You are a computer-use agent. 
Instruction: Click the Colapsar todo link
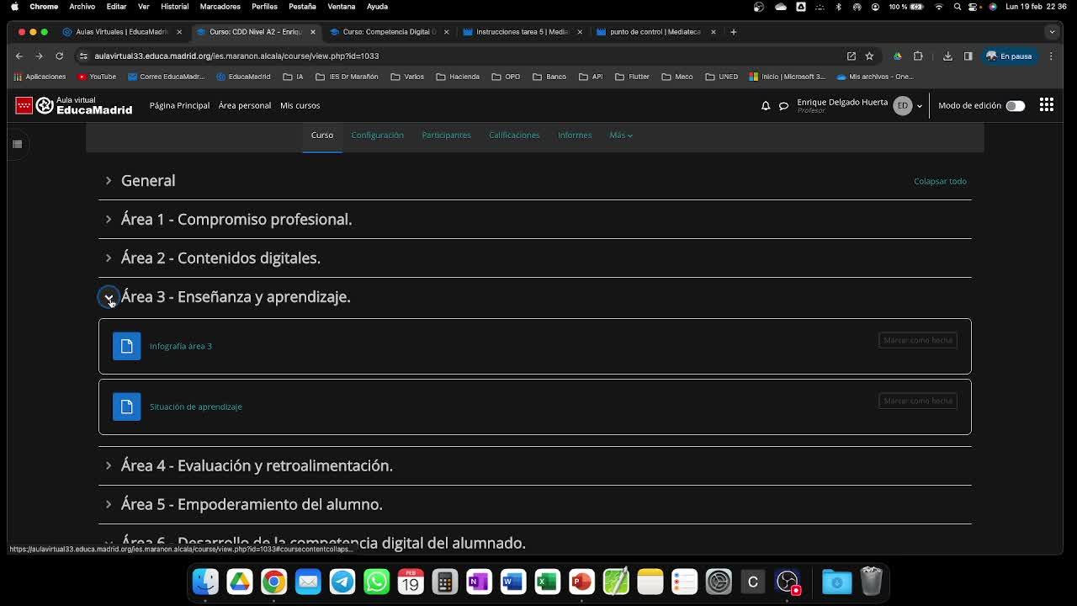(940, 181)
